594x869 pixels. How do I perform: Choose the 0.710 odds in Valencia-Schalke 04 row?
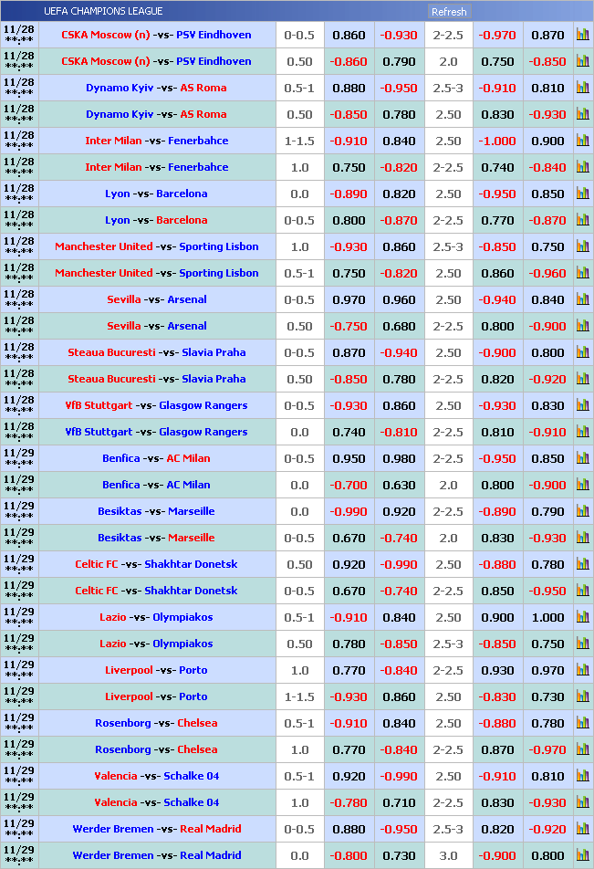click(x=399, y=802)
